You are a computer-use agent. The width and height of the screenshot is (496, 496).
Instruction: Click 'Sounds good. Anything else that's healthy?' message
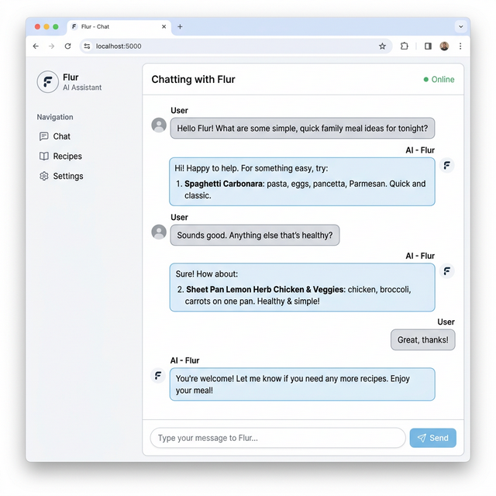point(255,236)
